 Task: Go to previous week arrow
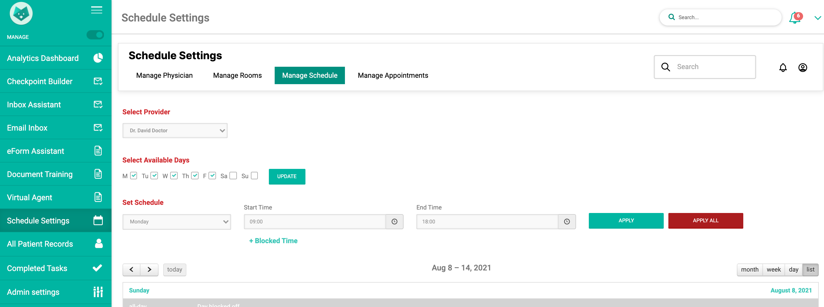132,270
